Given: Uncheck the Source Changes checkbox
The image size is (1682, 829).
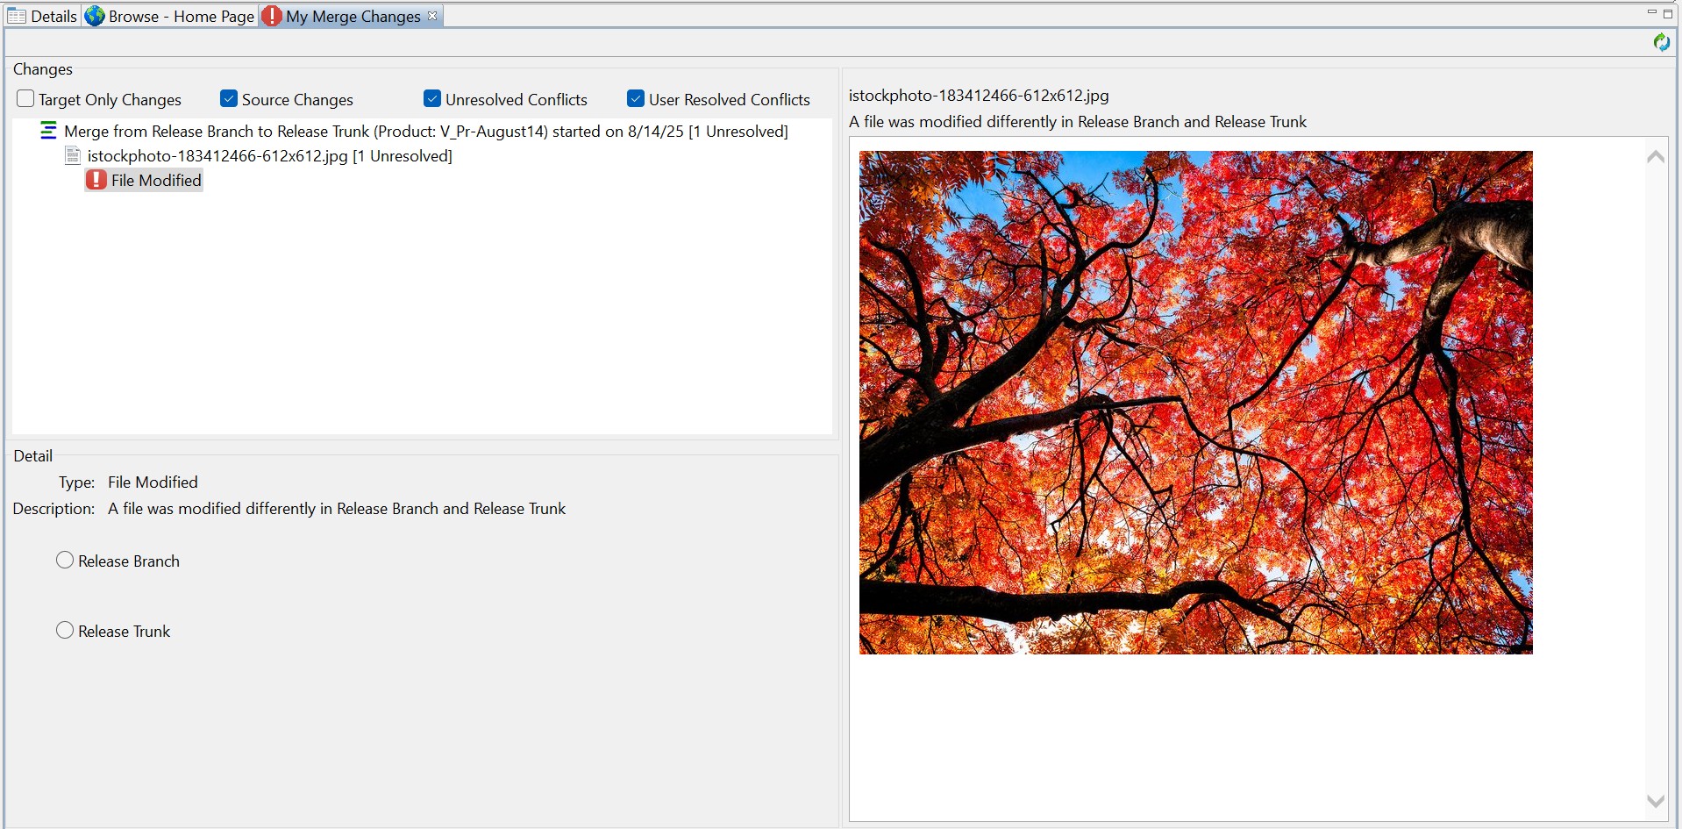Looking at the screenshot, I should point(229,99).
